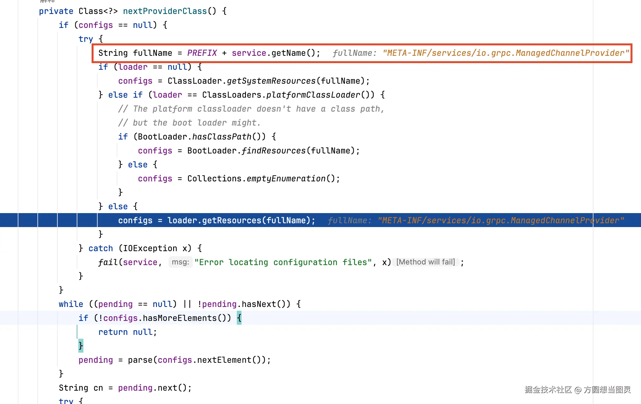Click the highlighted loader.getResources execution line
Viewport: 641px width, 404px height.
pos(216,220)
